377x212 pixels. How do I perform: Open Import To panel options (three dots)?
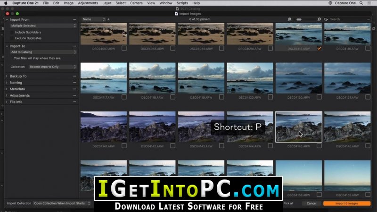coord(74,46)
